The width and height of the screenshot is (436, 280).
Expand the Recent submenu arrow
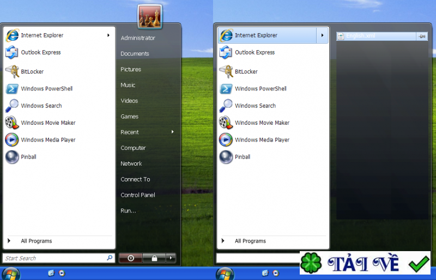pyautogui.click(x=172, y=132)
